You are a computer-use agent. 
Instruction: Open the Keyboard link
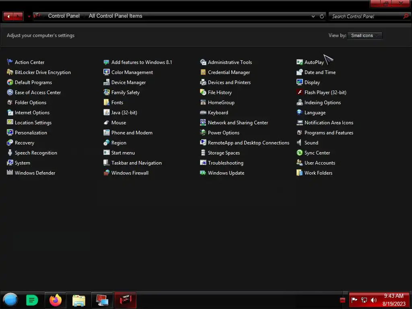(218, 113)
